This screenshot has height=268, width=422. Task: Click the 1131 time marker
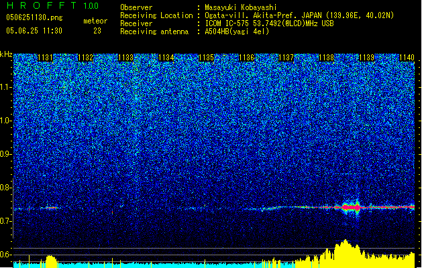(45, 58)
